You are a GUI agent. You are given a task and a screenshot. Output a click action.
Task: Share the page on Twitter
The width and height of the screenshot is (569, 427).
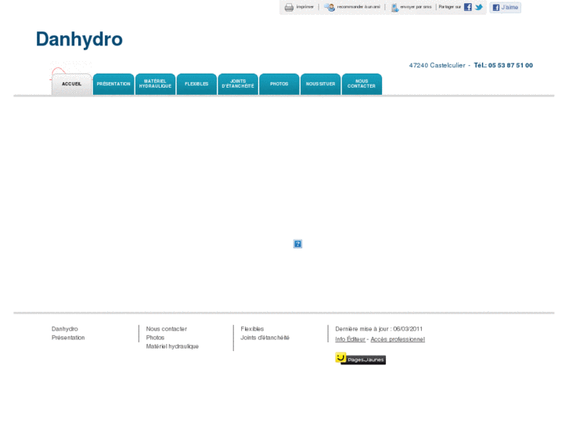tap(479, 7)
